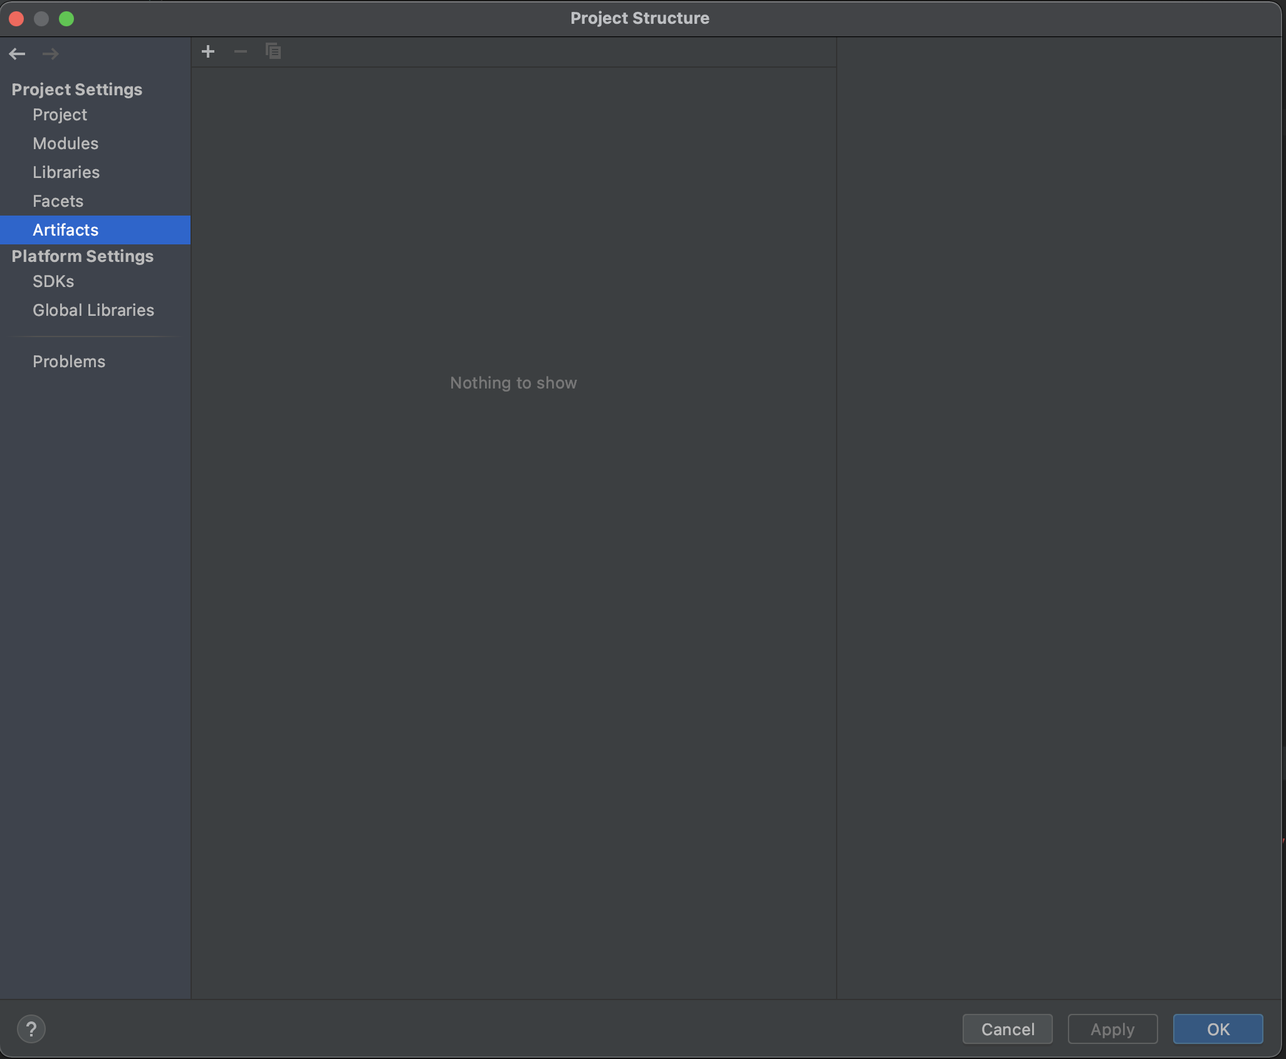The image size is (1286, 1059).
Task: Go to the Libraries section
Action: [66, 172]
